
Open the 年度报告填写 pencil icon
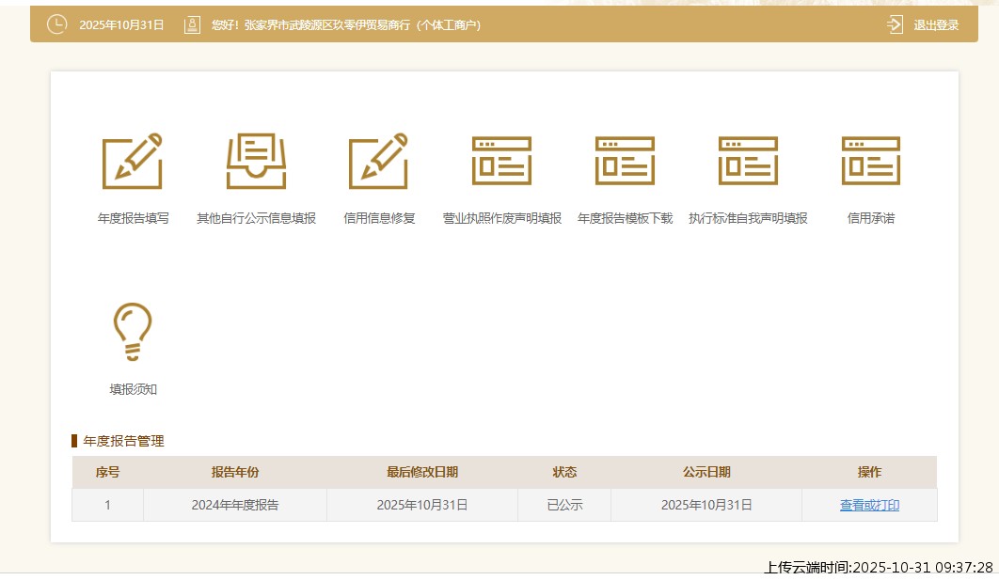click(x=133, y=161)
